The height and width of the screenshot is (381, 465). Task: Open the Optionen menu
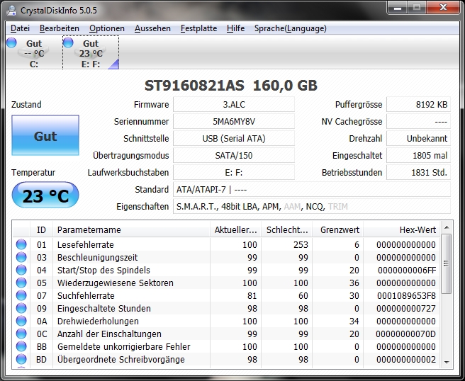coord(107,28)
